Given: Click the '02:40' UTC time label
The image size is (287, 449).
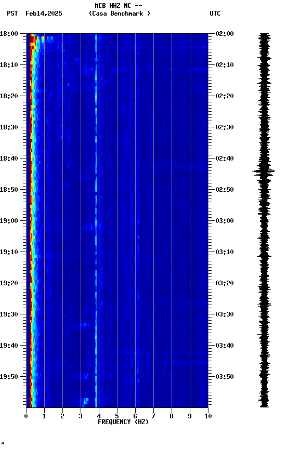Looking at the screenshot, I should tap(225, 159).
